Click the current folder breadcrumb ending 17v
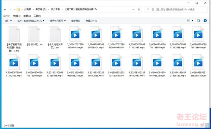 pyautogui.click(x=81, y=9)
